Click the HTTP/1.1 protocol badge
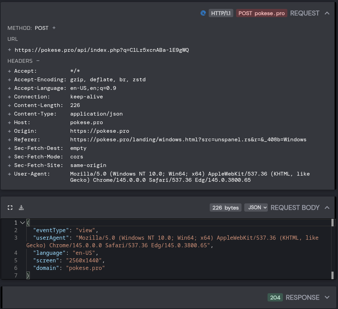338x309 pixels. (x=221, y=13)
